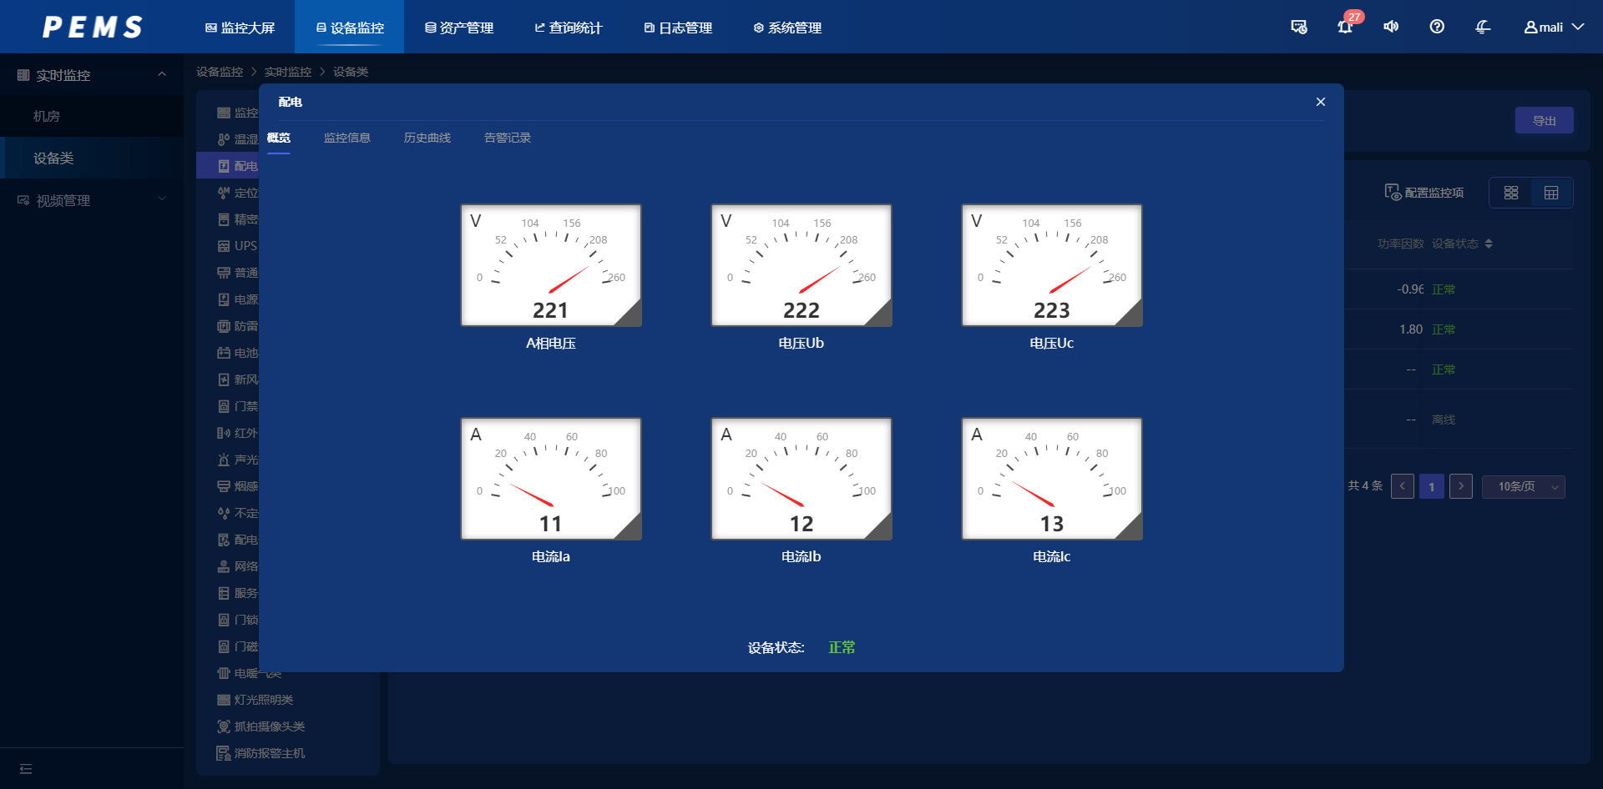The image size is (1603, 789).
Task: Click the A相电压 voltage gauge
Action: coord(551,265)
